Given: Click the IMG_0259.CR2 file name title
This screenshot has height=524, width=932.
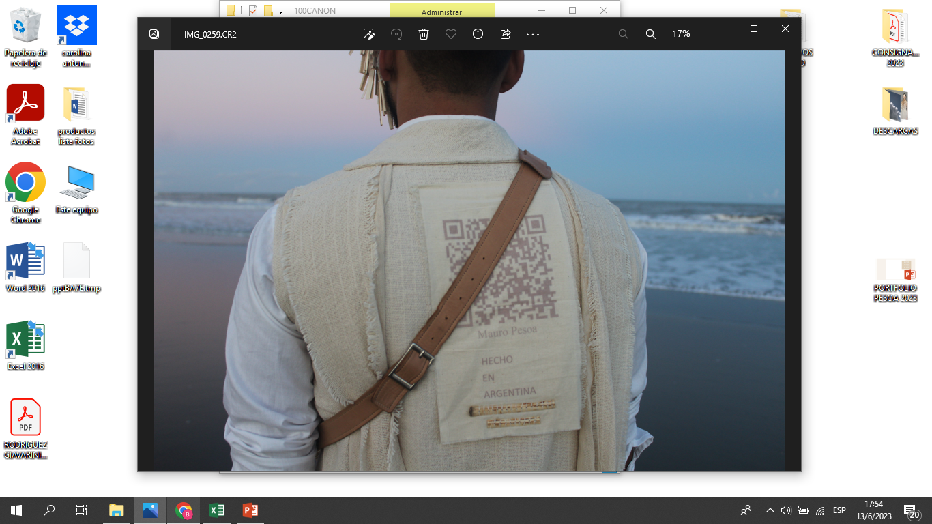Looking at the screenshot, I should tap(210, 34).
